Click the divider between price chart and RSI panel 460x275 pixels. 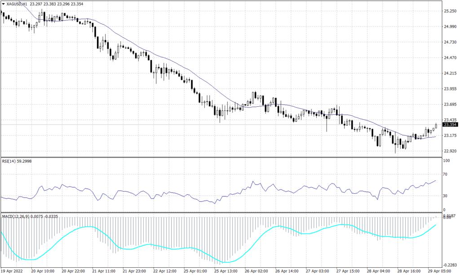click(x=225, y=156)
